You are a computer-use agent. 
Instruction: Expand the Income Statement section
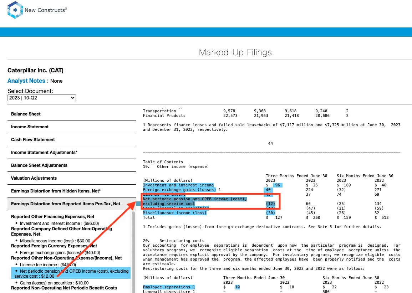click(x=72, y=127)
